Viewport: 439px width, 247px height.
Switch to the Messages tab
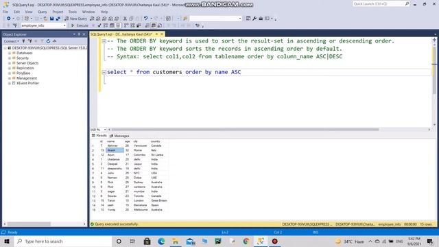(119, 136)
